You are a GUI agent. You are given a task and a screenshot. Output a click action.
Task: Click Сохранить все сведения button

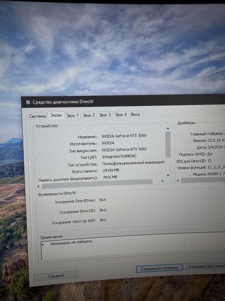[x=206, y=267]
